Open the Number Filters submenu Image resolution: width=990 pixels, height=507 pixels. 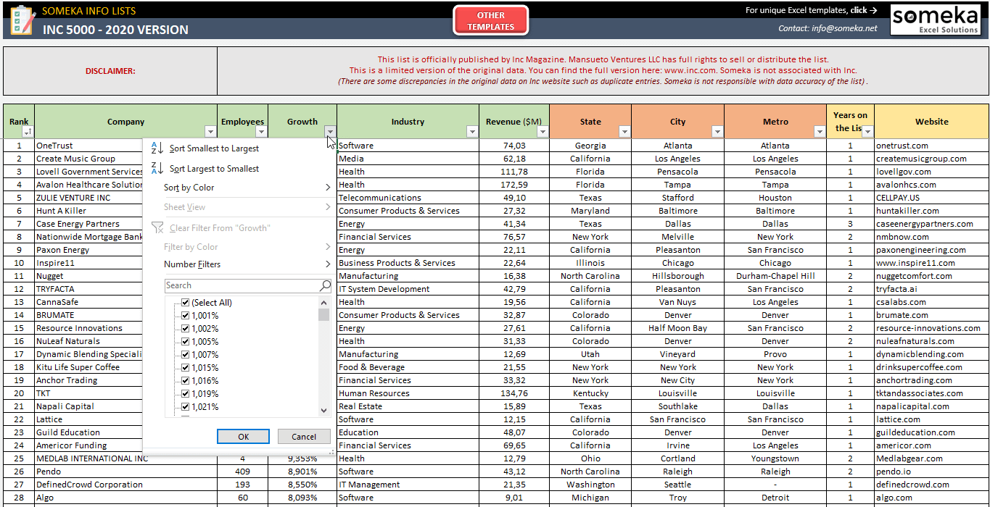coord(239,264)
